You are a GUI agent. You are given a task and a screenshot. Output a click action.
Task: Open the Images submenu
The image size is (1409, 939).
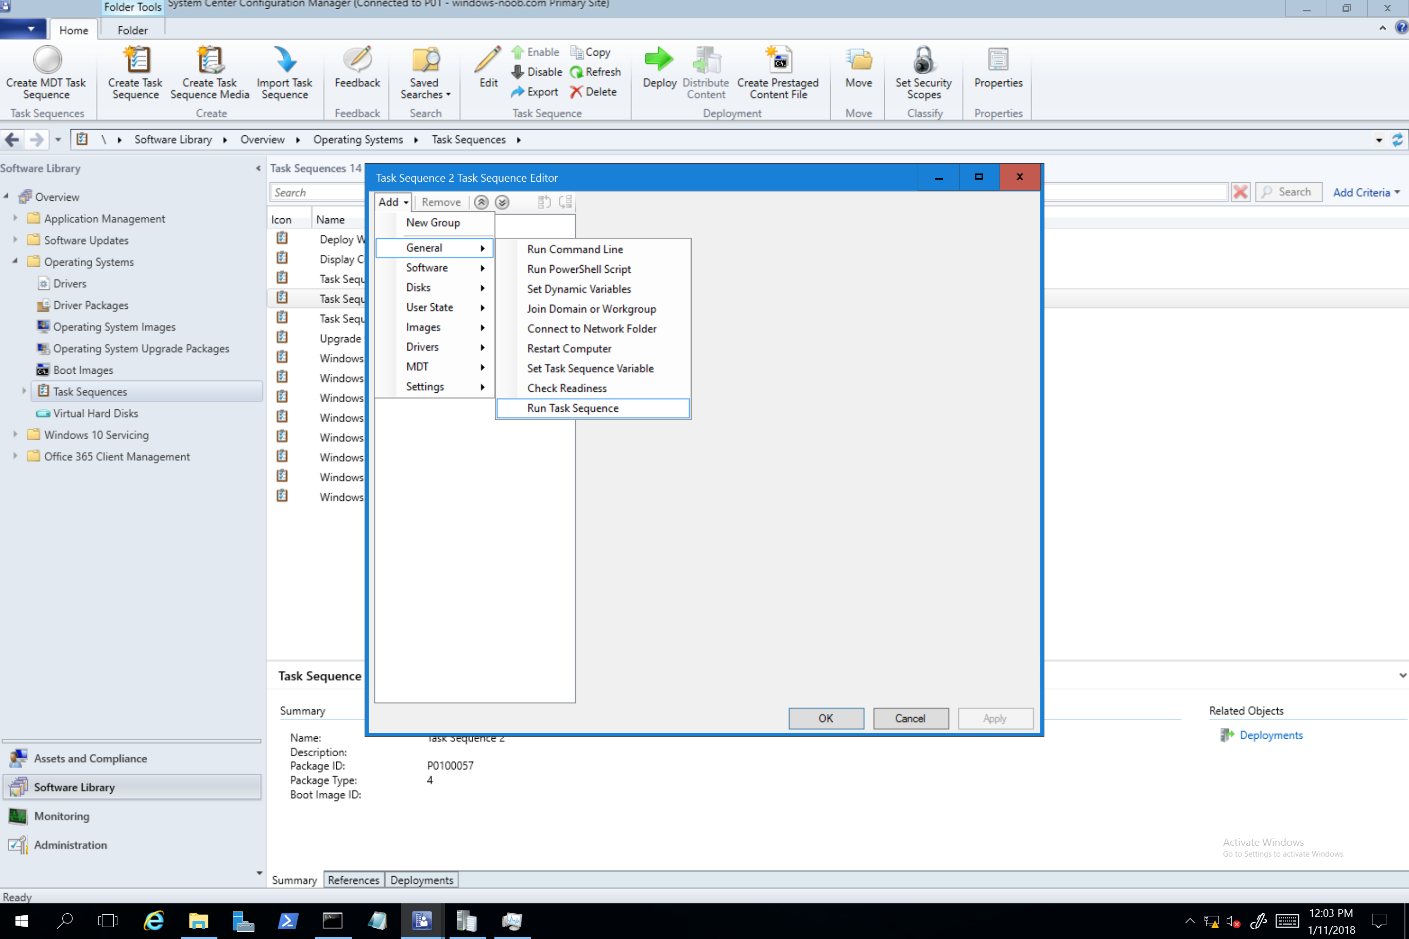tap(434, 327)
